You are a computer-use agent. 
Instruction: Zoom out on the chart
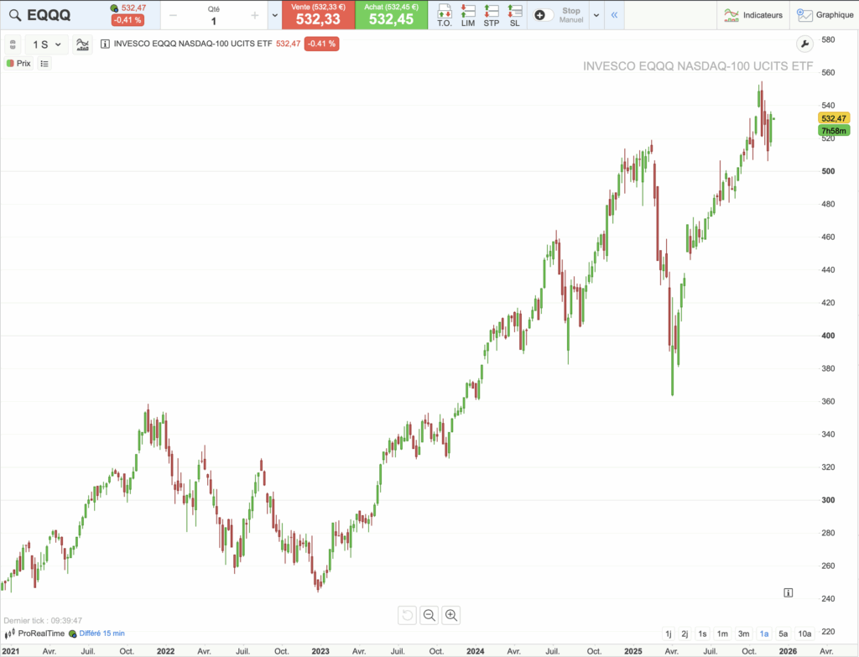[x=429, y=615]
